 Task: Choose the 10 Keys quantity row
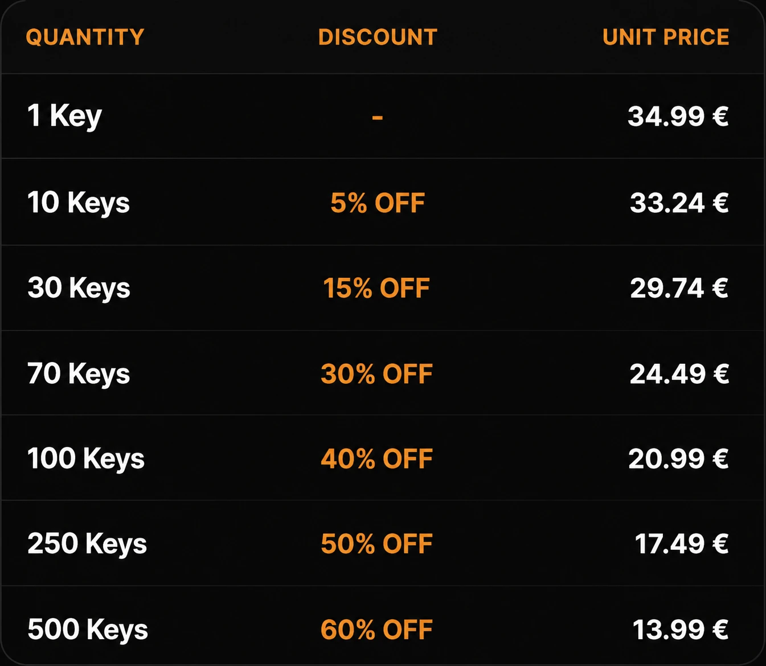click(x=383, y=202)
